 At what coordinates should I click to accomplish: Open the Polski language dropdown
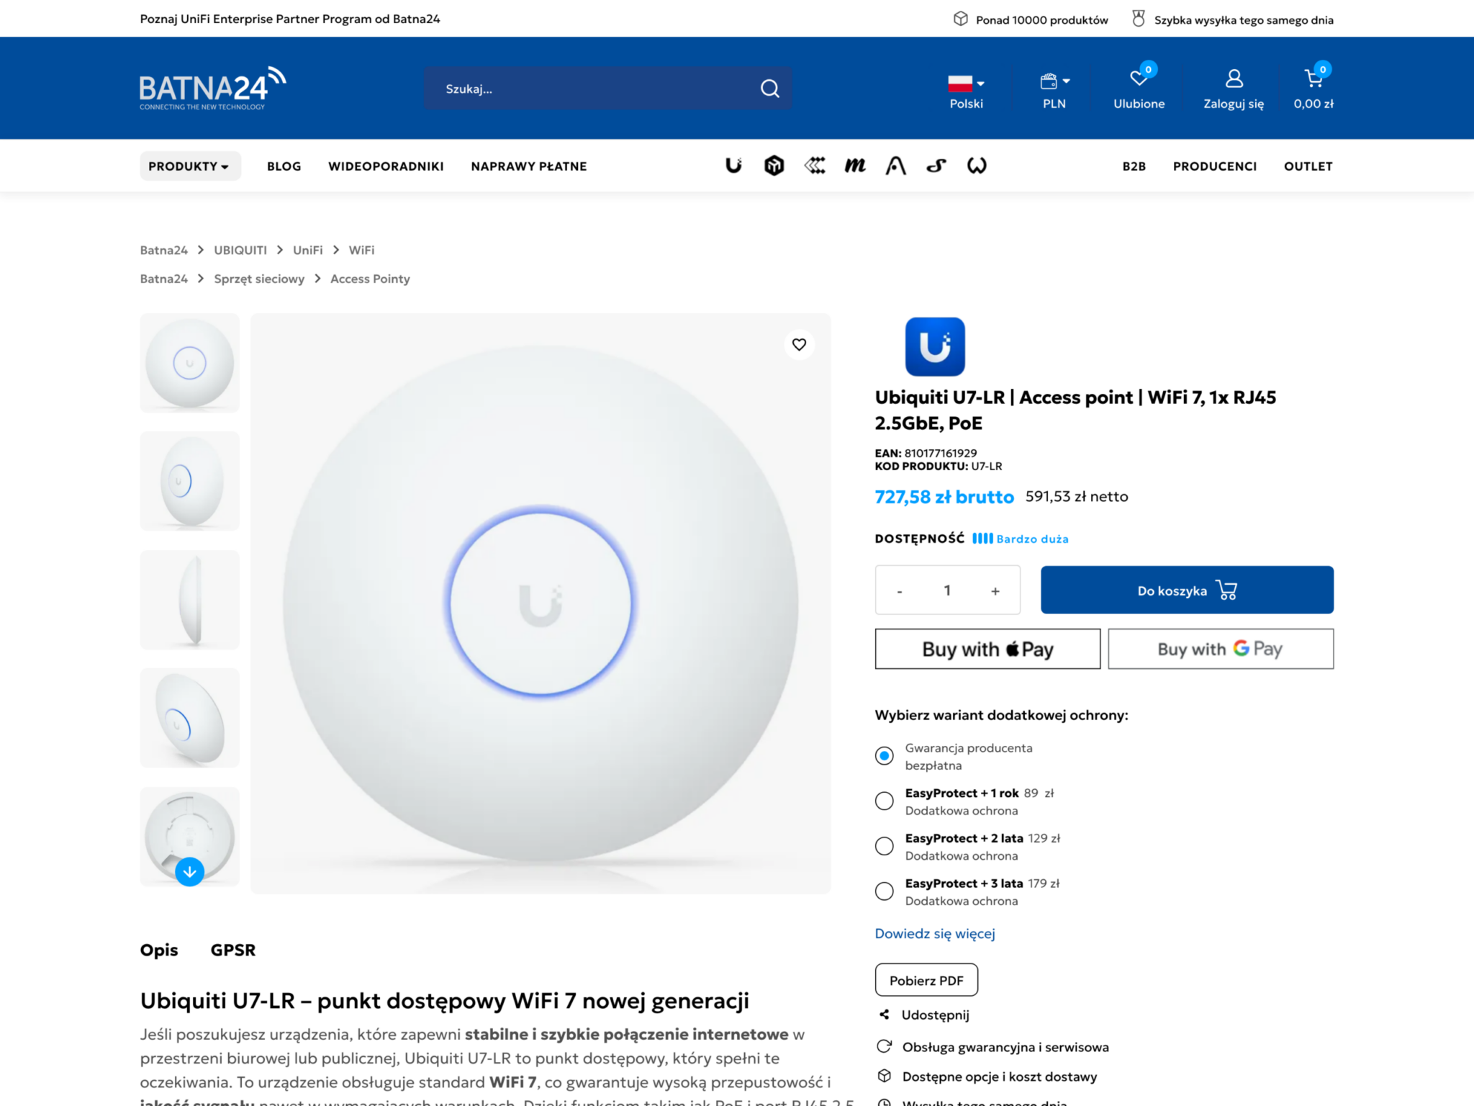pos(966,91)
